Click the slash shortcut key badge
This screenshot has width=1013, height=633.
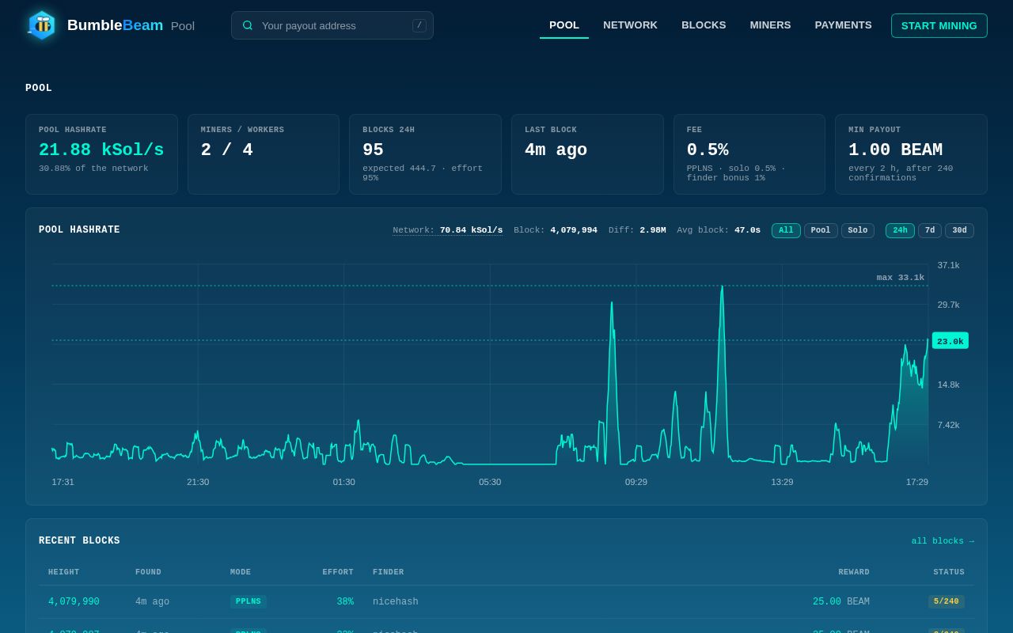(419, 25)
